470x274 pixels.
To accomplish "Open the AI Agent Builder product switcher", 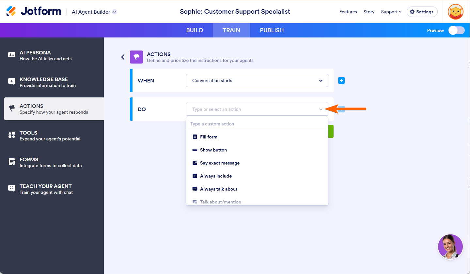I will point(94,12).
